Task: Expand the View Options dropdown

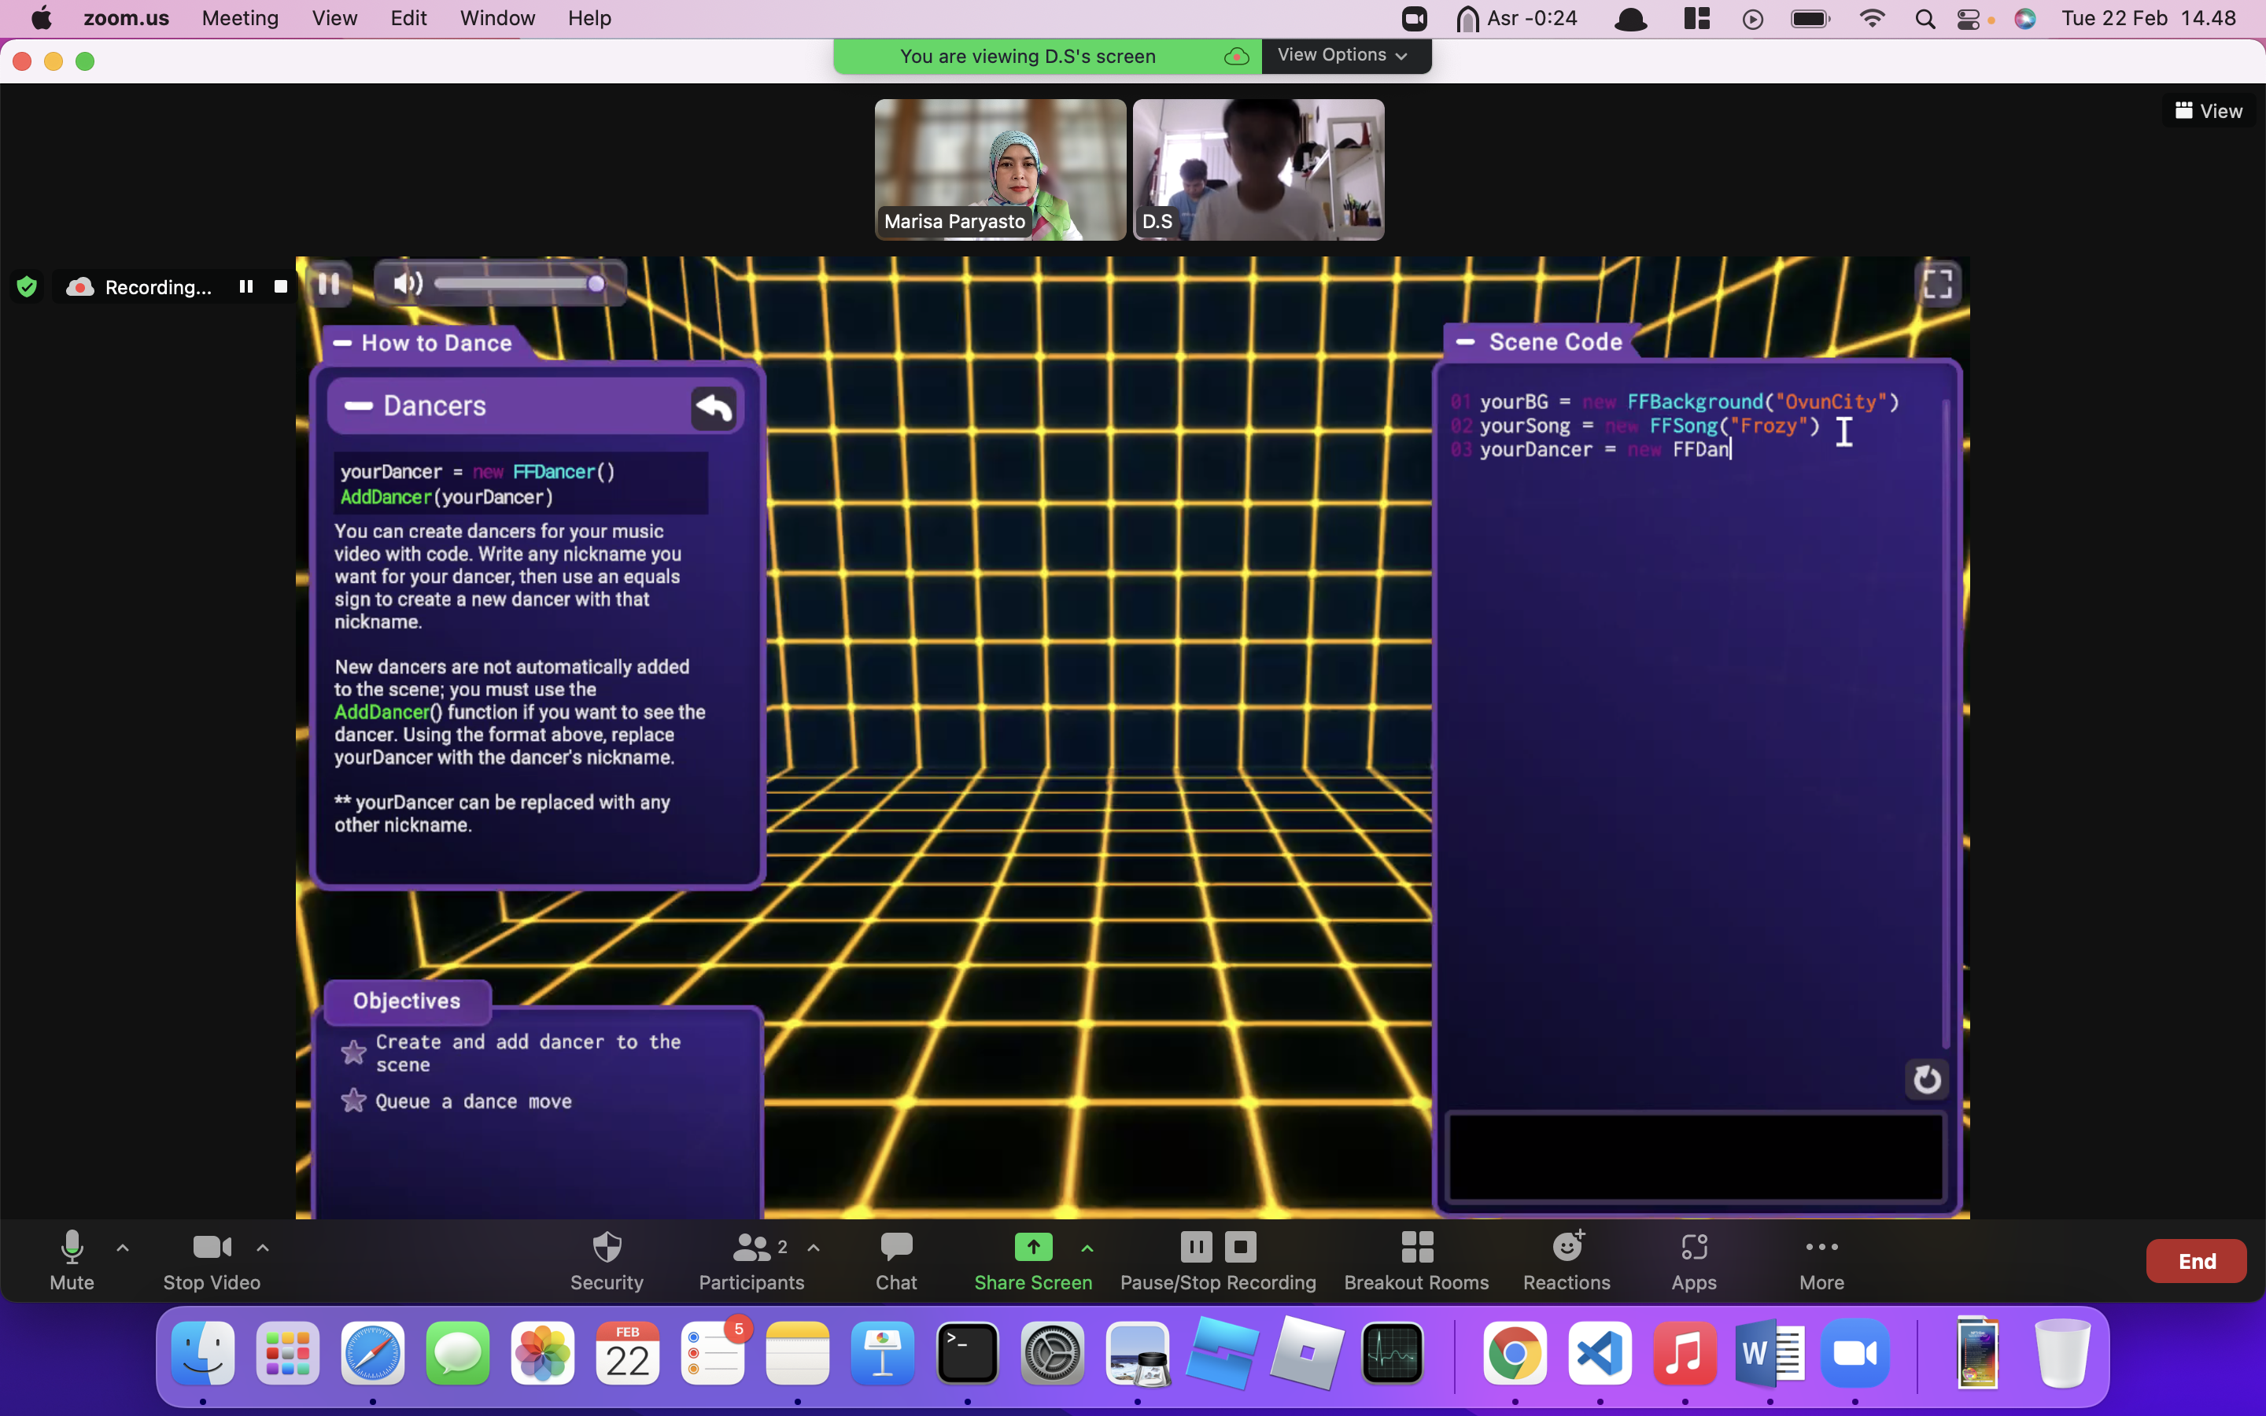Action: click(x=1341, y=53)
